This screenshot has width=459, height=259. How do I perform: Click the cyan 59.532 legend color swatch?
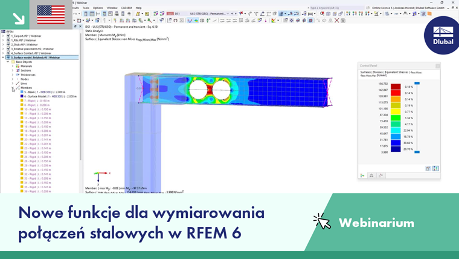pyautogui.click(x=396, y=131)
